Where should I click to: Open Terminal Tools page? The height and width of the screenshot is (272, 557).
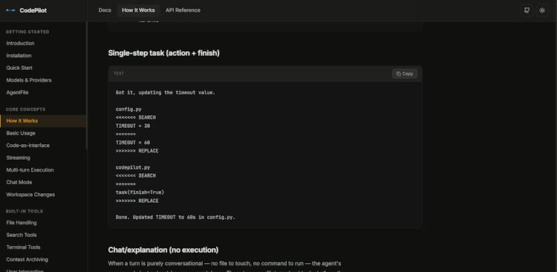(23, 247)
